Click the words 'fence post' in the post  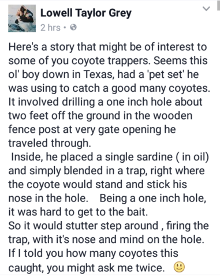click(x=34, y=129)
